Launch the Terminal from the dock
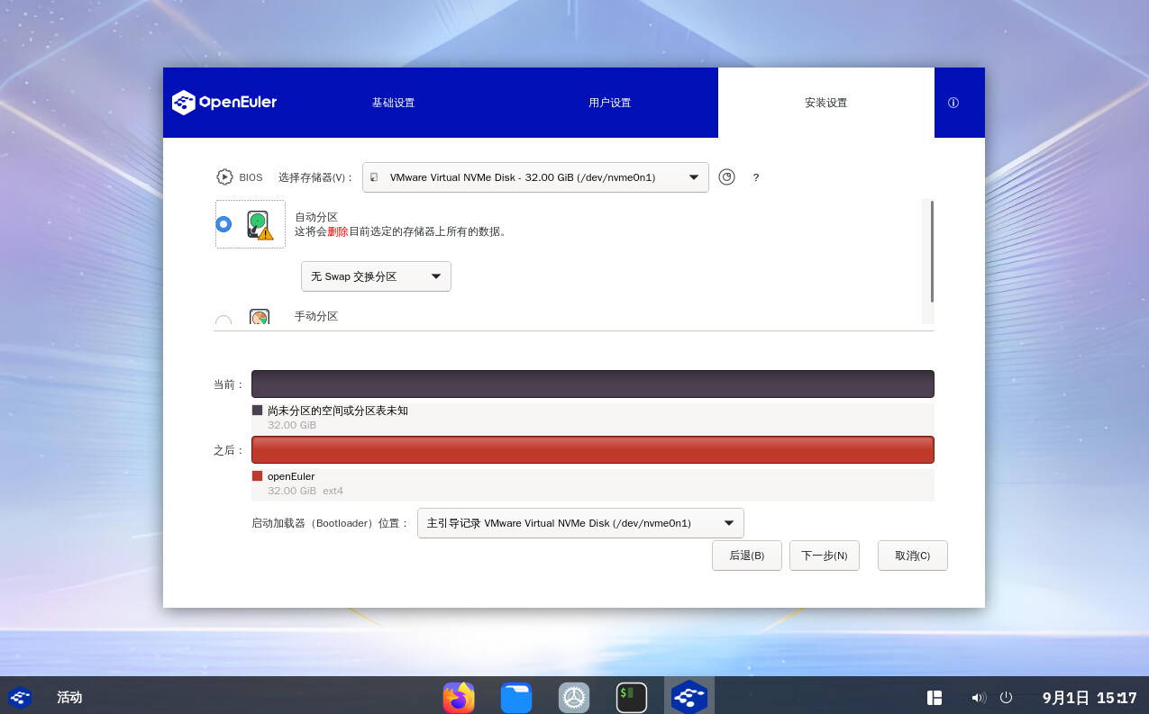The image size is (1149, 714). (x=632, y=697)
